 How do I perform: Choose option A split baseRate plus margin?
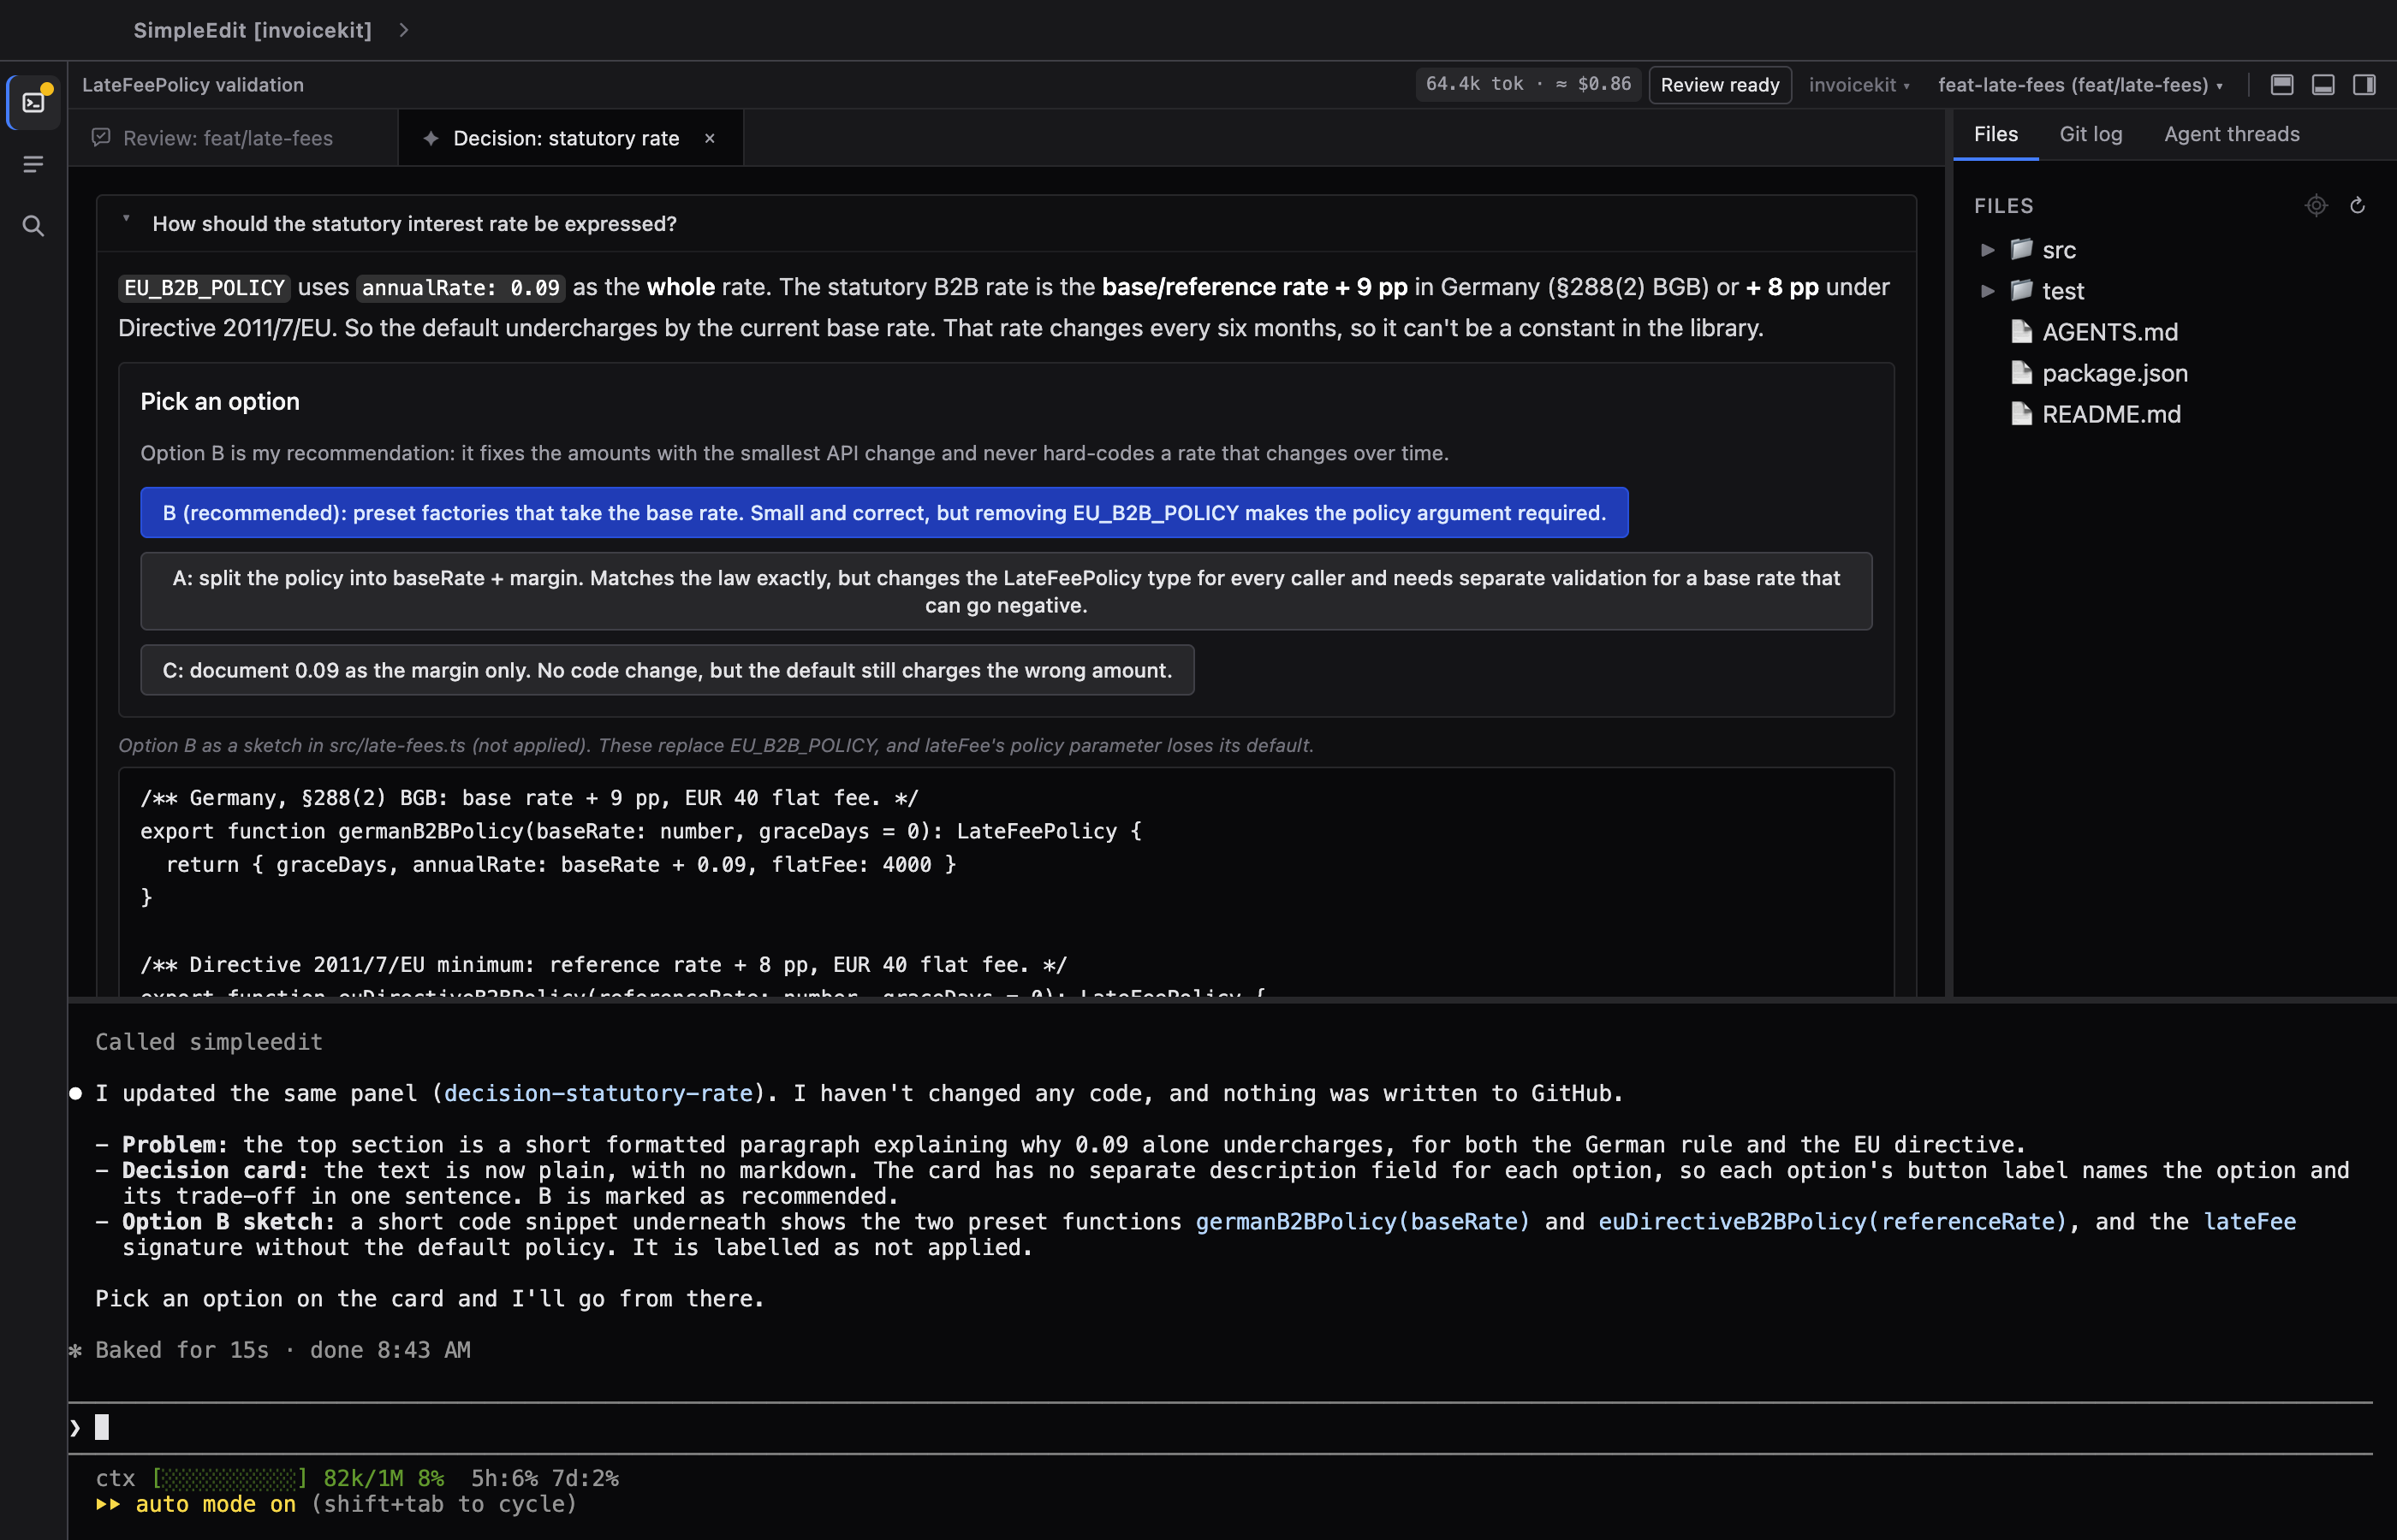click(x=1005, y=591)
